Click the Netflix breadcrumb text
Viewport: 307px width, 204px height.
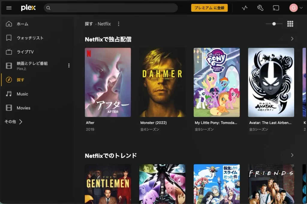coord(104,24)
